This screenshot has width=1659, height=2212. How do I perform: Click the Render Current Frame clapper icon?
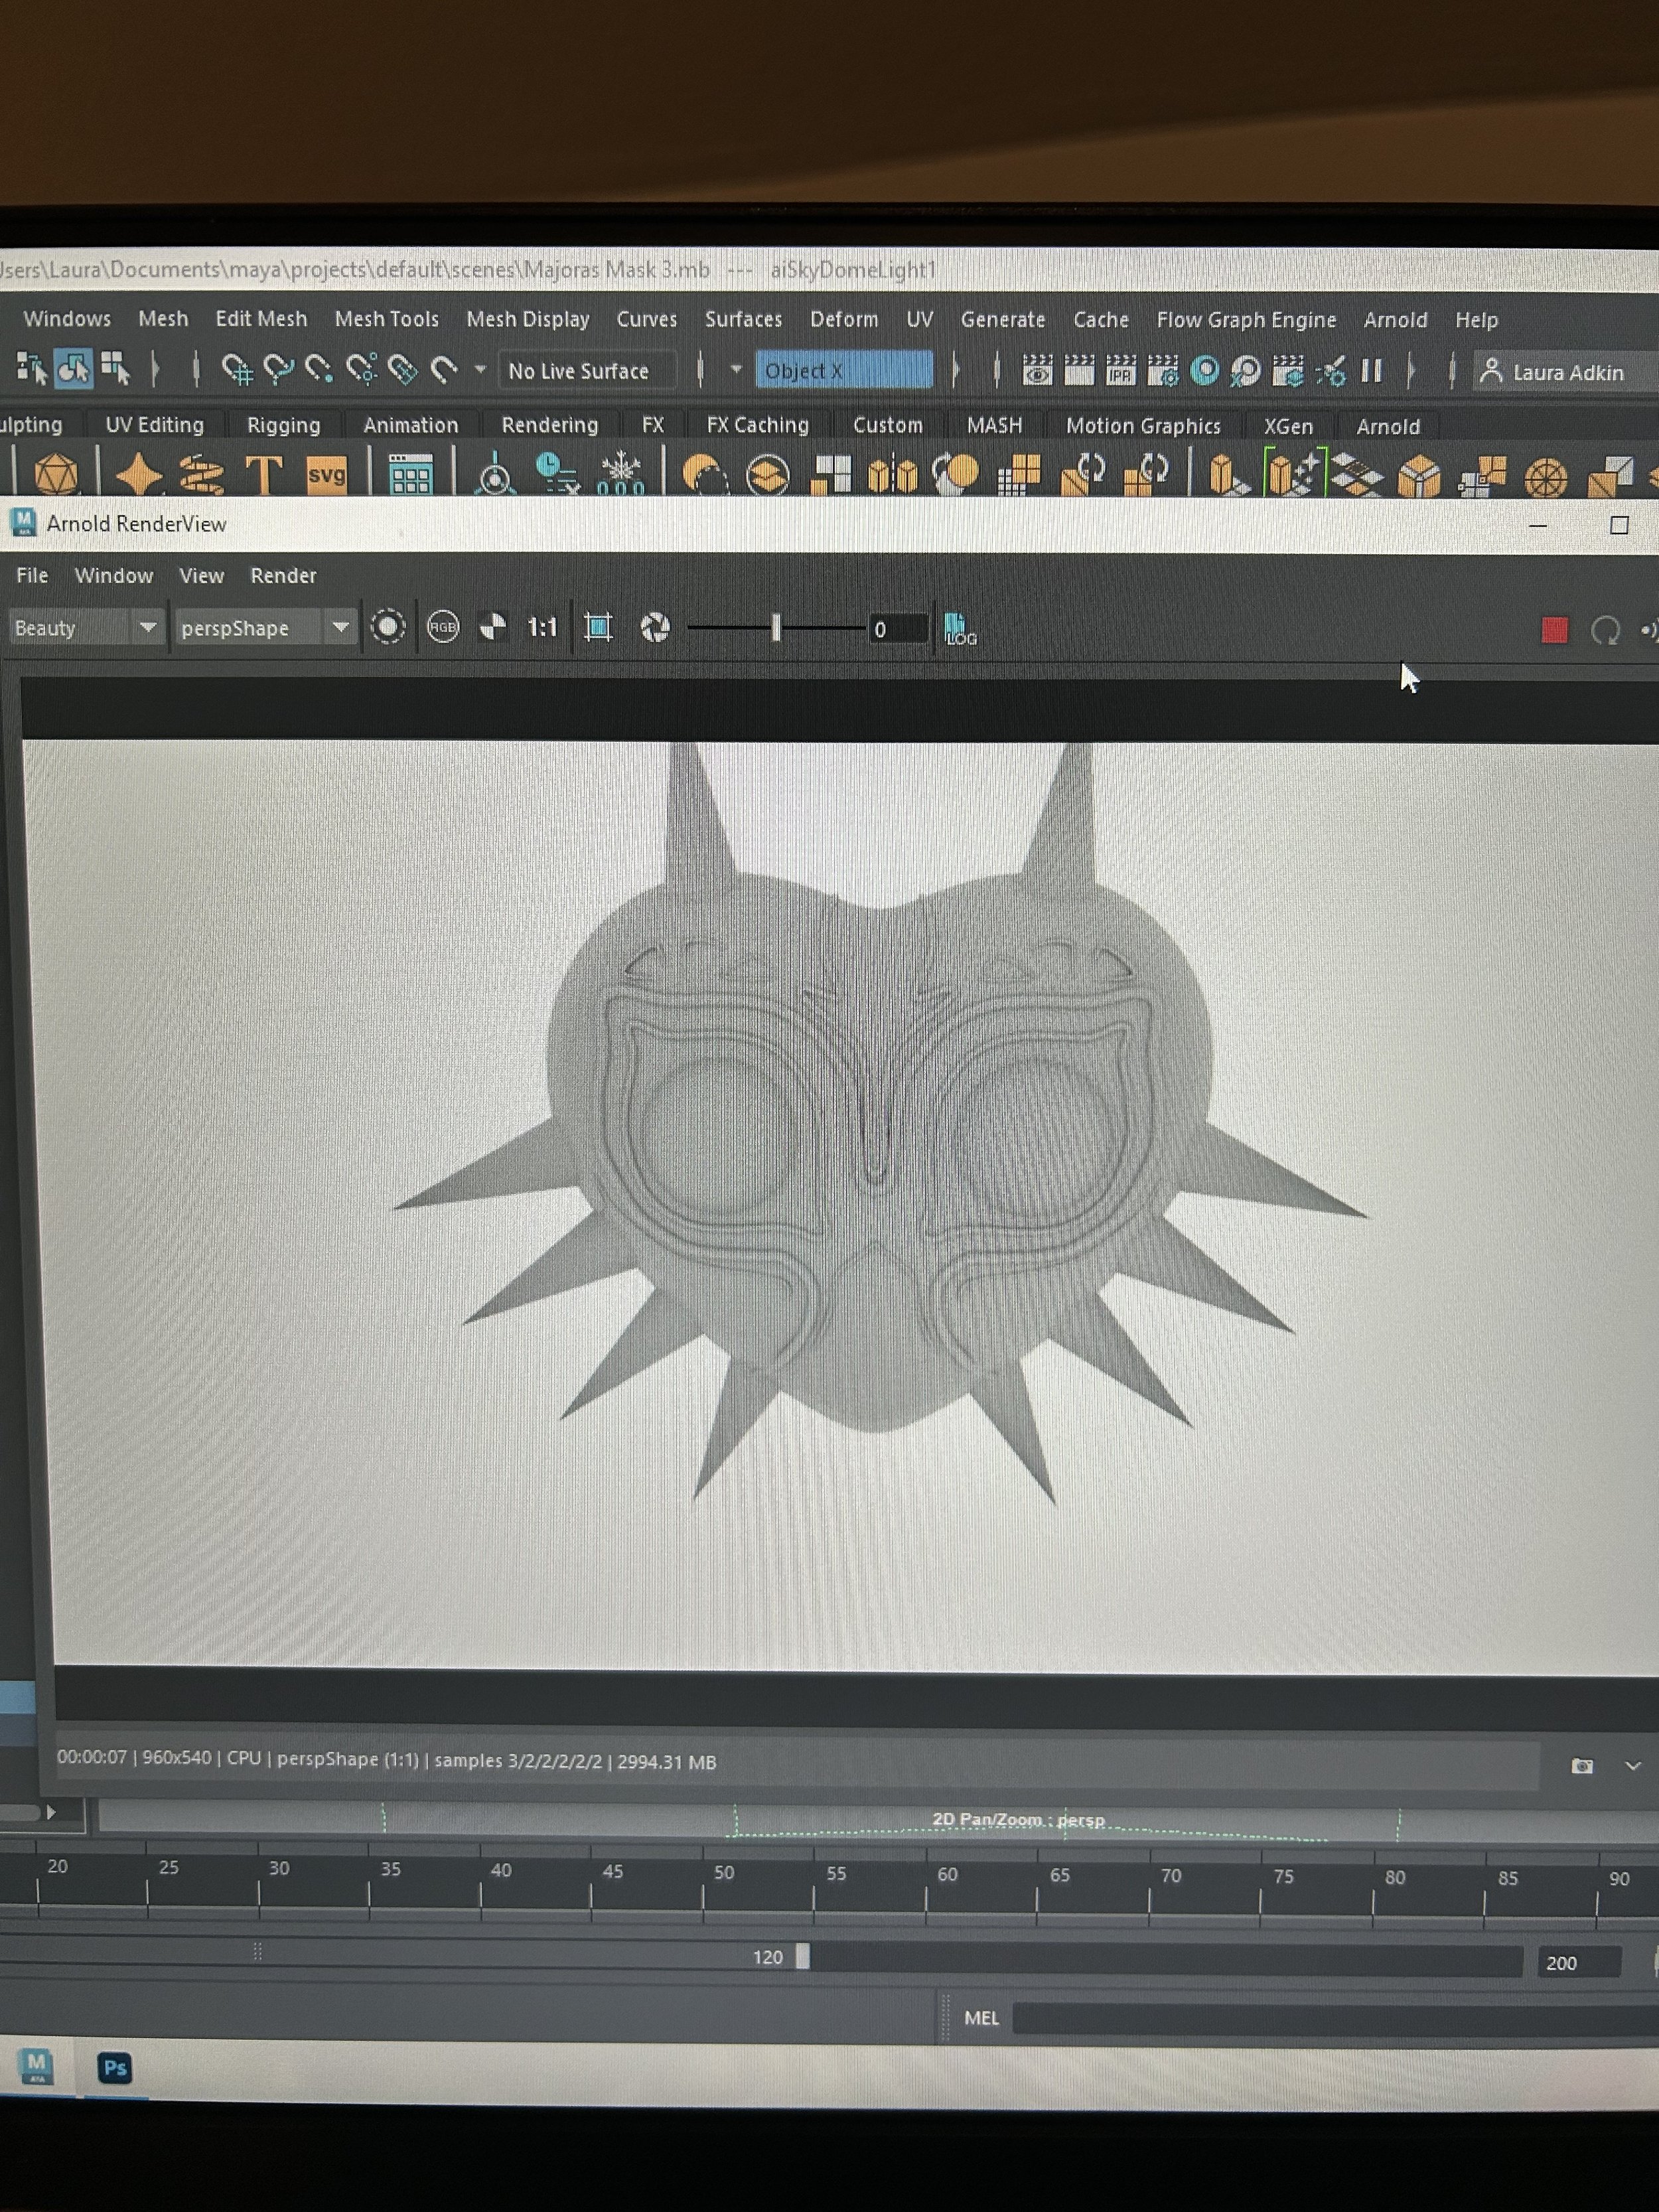pyautogui.click(x=1079, y=371)
